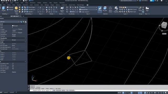Click Make Current layer button
The width and height of the screenshot is (168, 94).
click(132, 10)
